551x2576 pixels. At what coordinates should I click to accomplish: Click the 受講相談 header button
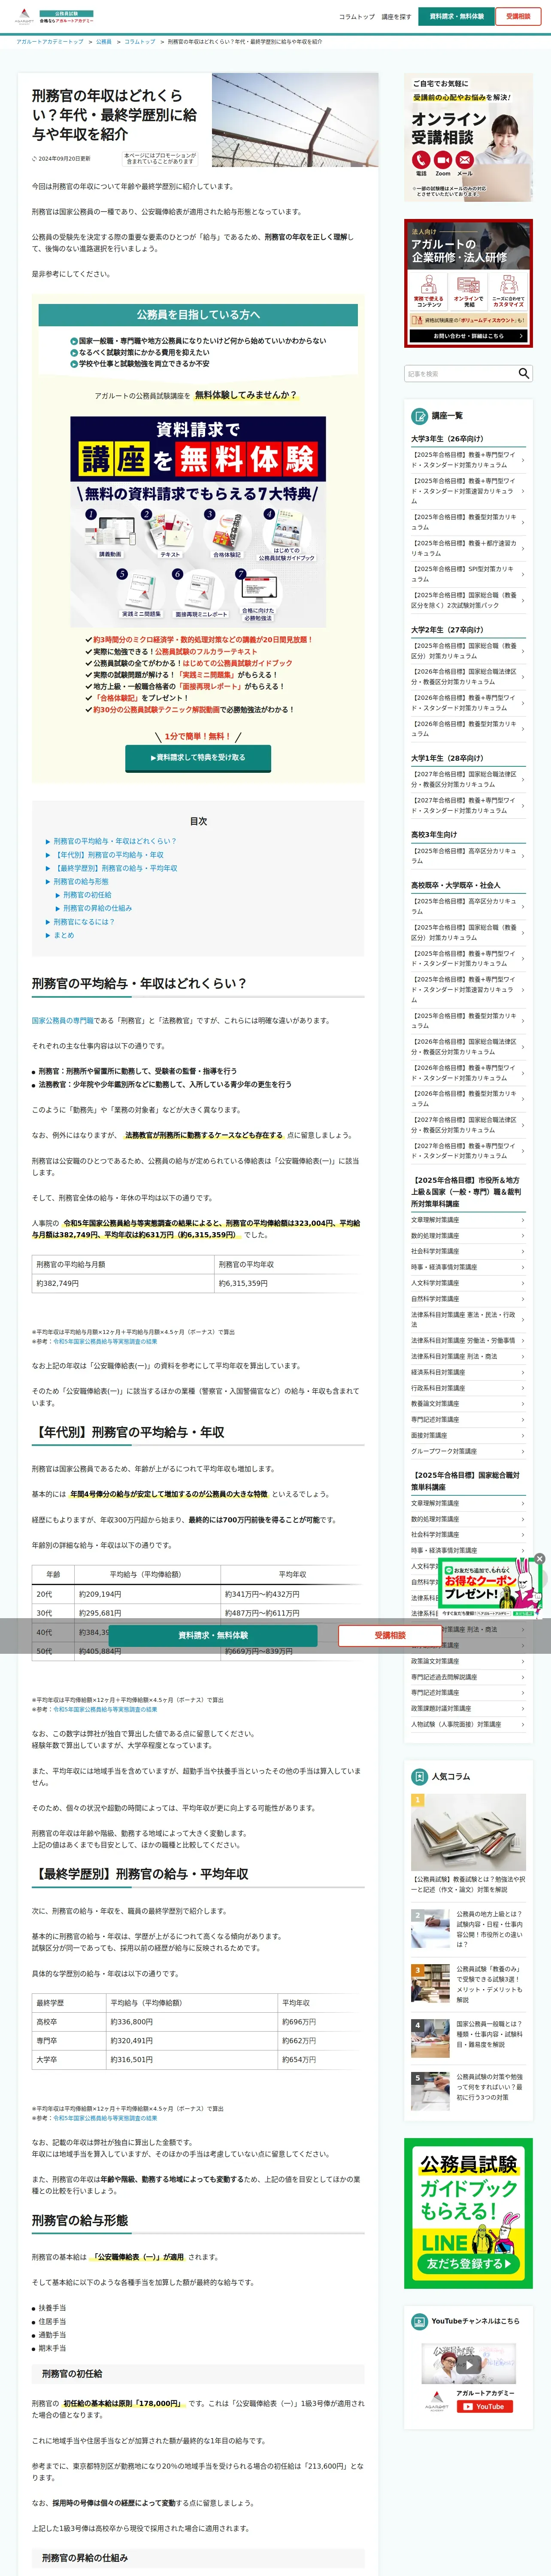(518, 16)
